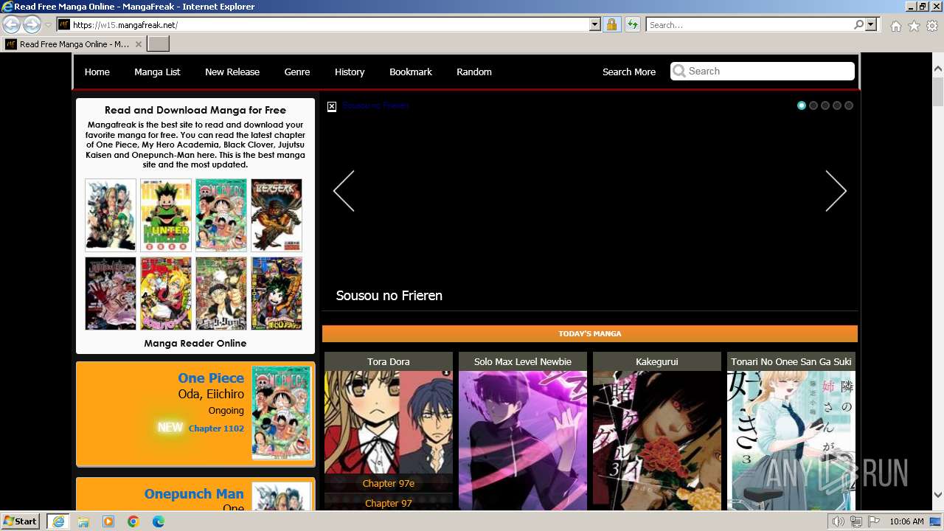Open Tora Dora Chapter 97 link
This screenshot has height=531, width=944.
(x=389, y=503)
